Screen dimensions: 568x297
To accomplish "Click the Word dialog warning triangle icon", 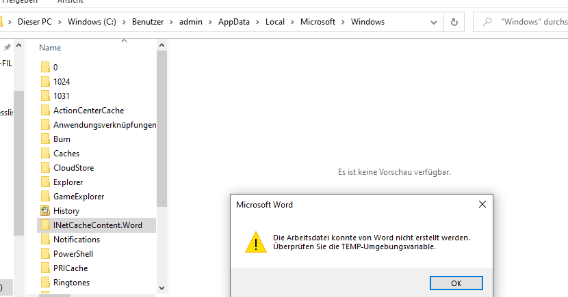I will (256, 242).
